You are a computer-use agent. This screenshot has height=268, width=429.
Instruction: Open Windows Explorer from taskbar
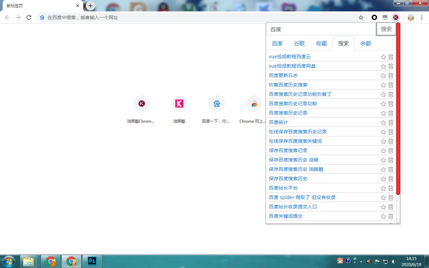[x=29, y=261]
